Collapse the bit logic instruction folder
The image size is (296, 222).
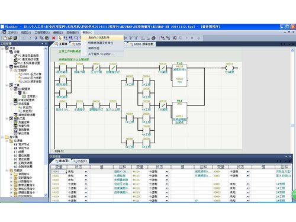click(7, 141)
